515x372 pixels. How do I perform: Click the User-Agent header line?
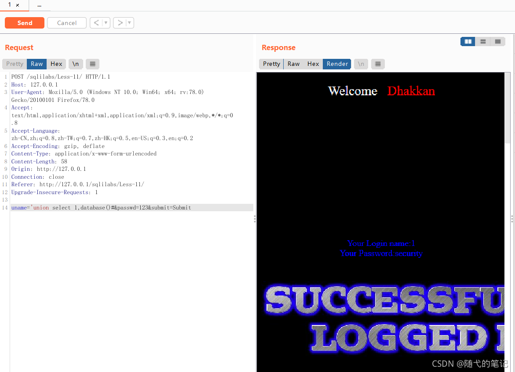[x=107, y=96]
